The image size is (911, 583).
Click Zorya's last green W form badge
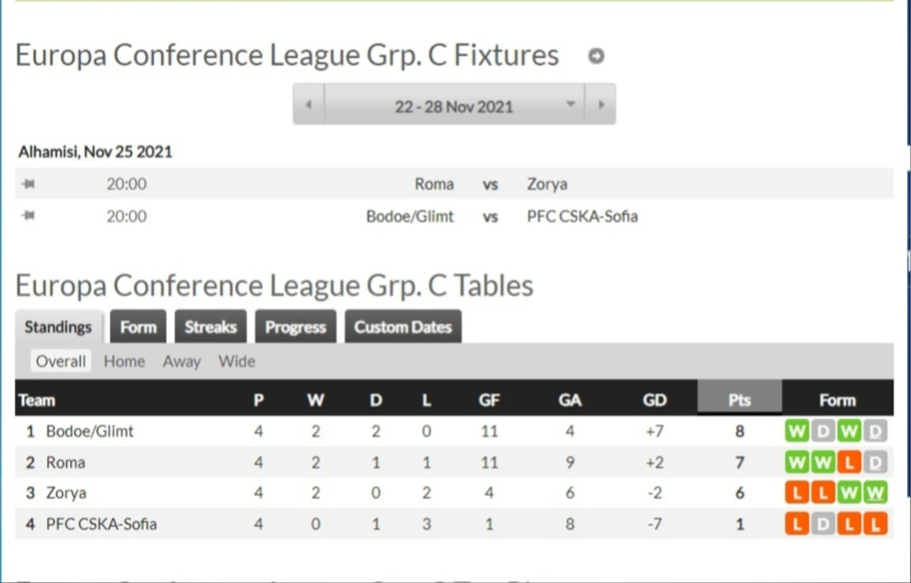click(875, 492)
